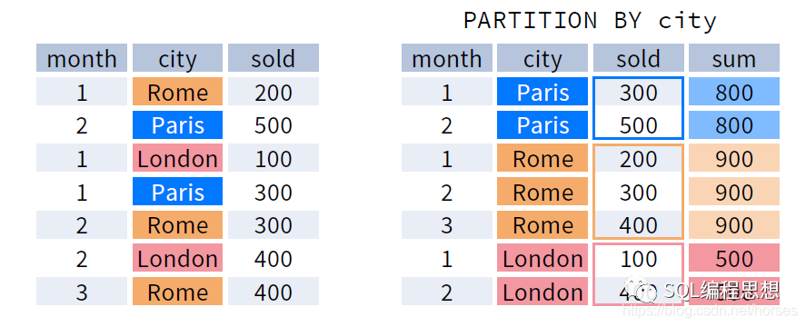
Task: Select the sold value 200 in the unsorted table
Action: 274,92
